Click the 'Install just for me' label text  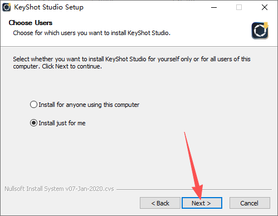click(x=62, y=123)
